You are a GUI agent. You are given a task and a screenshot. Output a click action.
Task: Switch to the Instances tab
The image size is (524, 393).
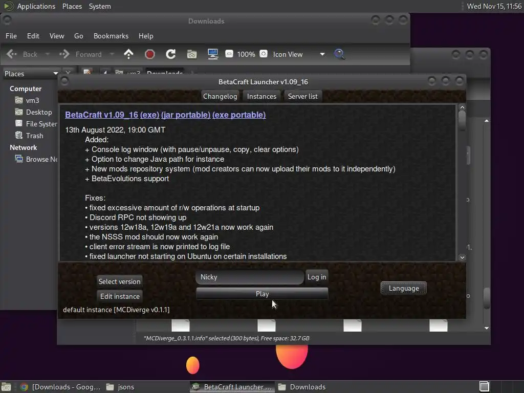pyautogui.click(x=261, y=96)
